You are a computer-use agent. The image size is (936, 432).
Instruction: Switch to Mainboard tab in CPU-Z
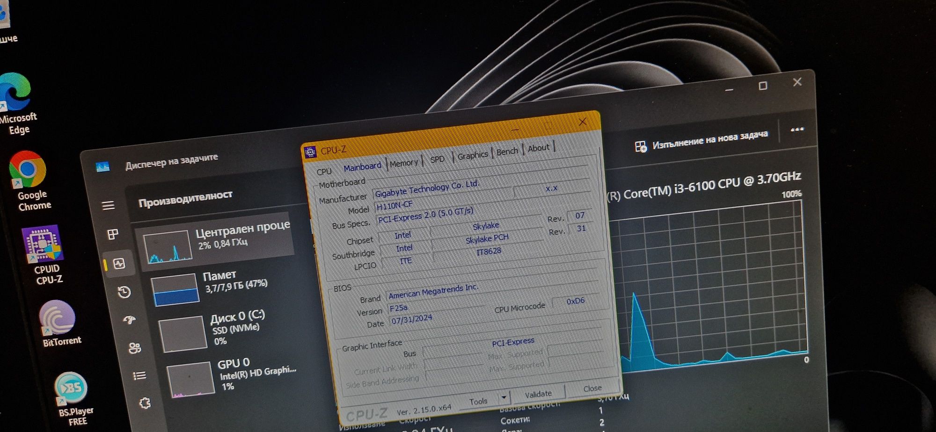(362, 166)
